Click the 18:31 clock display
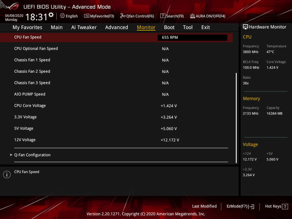The image size is (292, 219). point(36,17)
